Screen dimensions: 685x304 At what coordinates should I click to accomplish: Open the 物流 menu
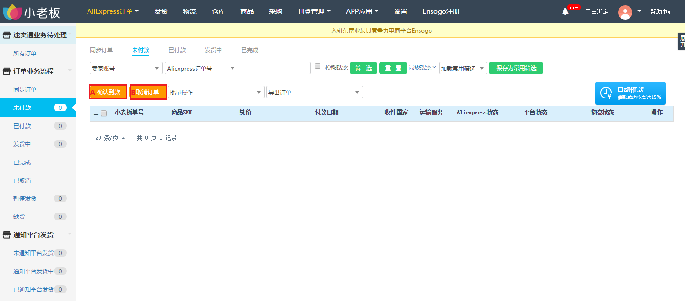(189, 11)
